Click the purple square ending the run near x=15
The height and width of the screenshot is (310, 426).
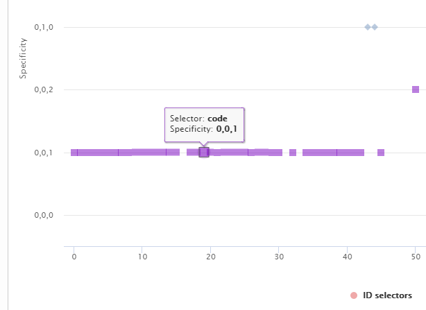click(x=176, y=153)
